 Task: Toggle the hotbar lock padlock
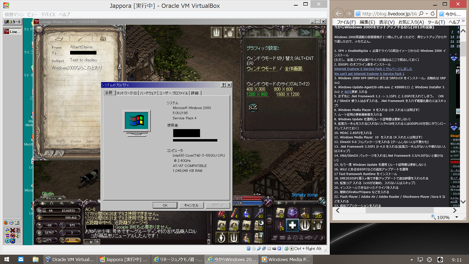(x=270, y=222)
